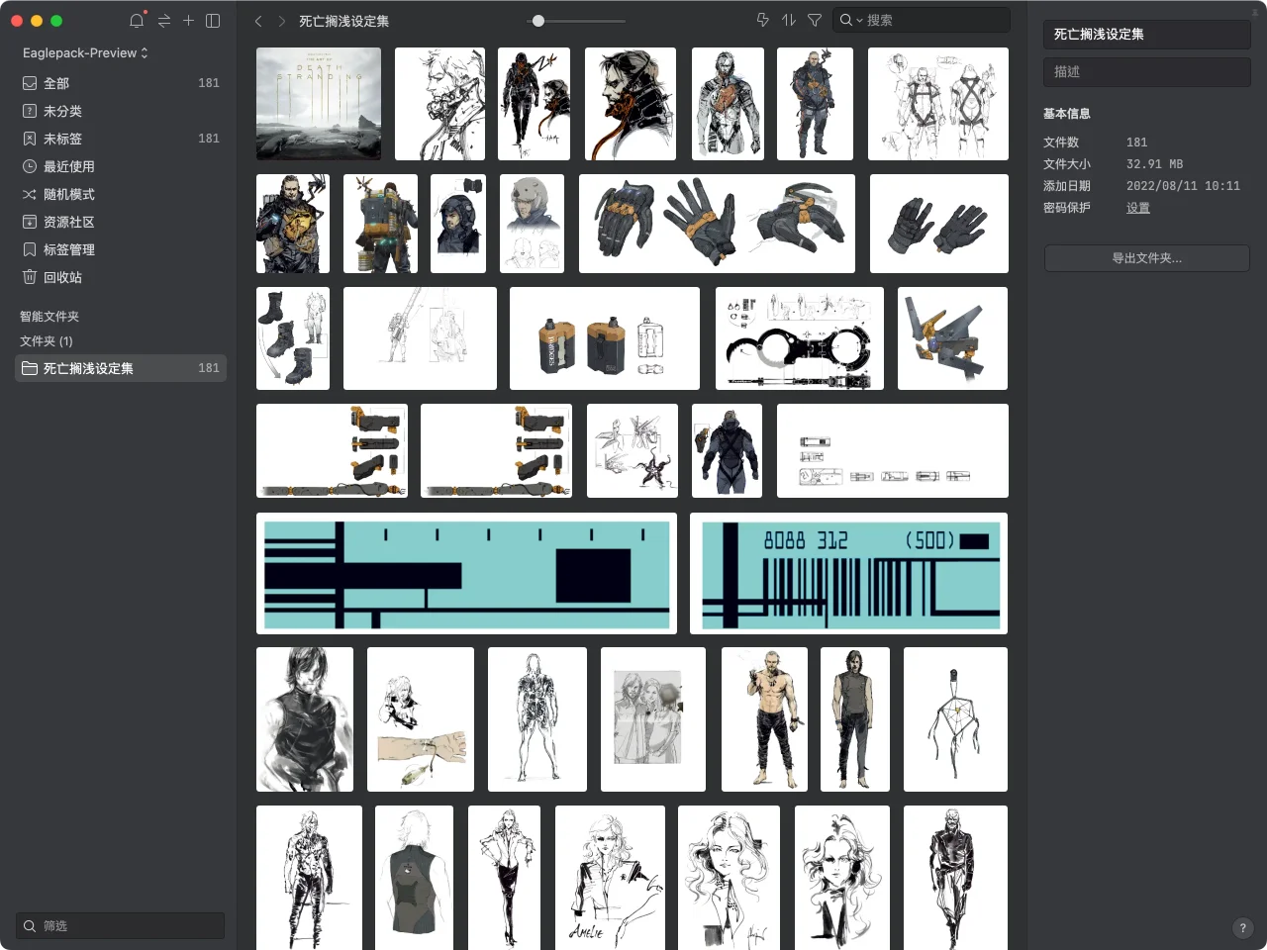Click the 描述 description field
This screenshot has width=1267, height=950.
click(x=1146, y=71)
